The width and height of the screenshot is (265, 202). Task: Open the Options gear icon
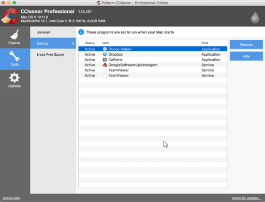14,77
